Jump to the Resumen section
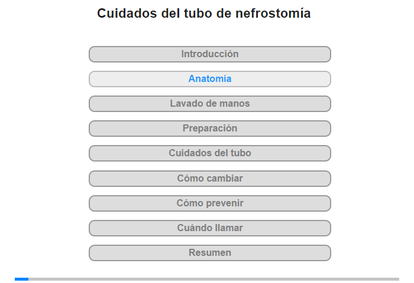Viewport: 414px width, 283px height. tap(209, 253)
